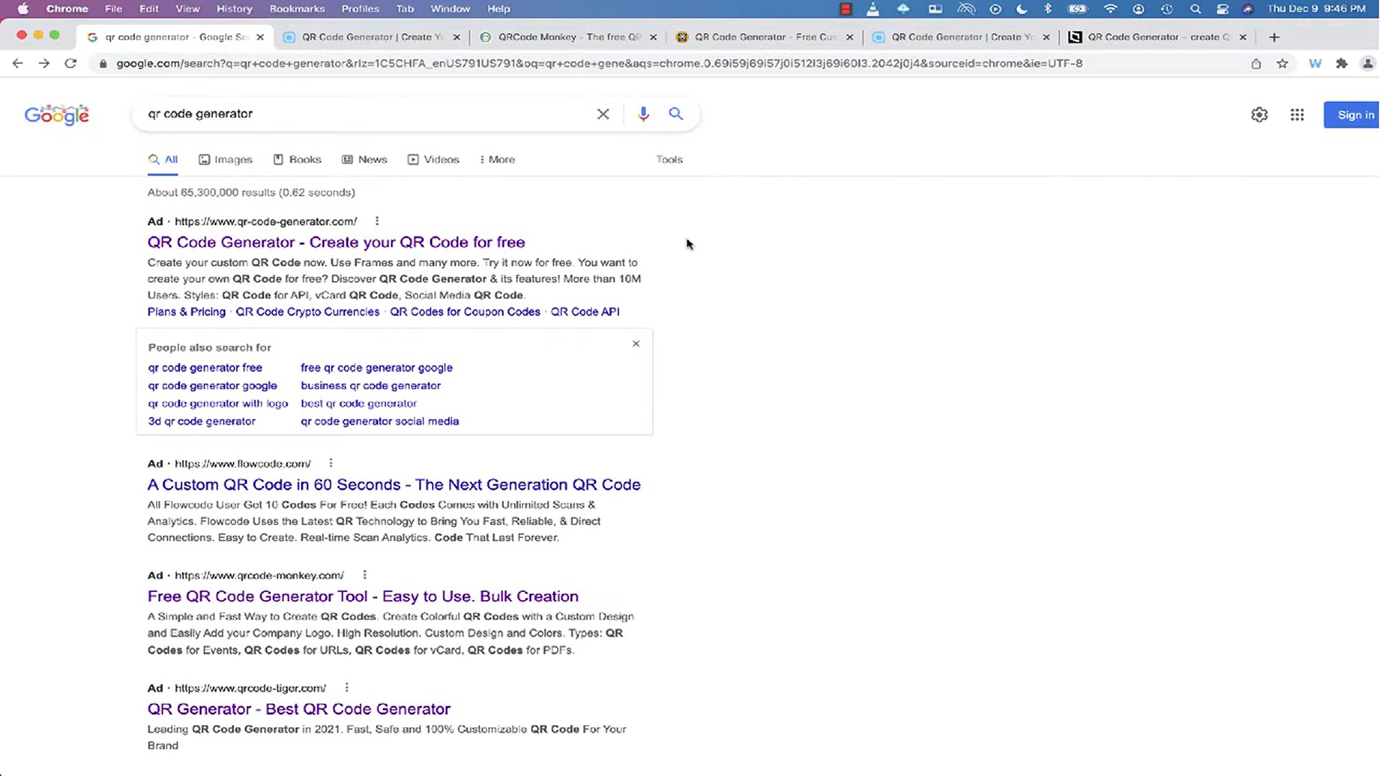View the site info lock icon
Viewport: 1380px width, 776px height.
[x=103, y=63]
